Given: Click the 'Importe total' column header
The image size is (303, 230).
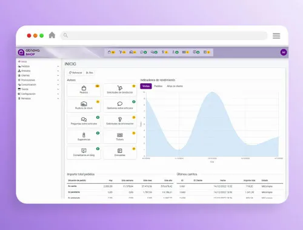Looking at the screenshot, I should (250, 180).
